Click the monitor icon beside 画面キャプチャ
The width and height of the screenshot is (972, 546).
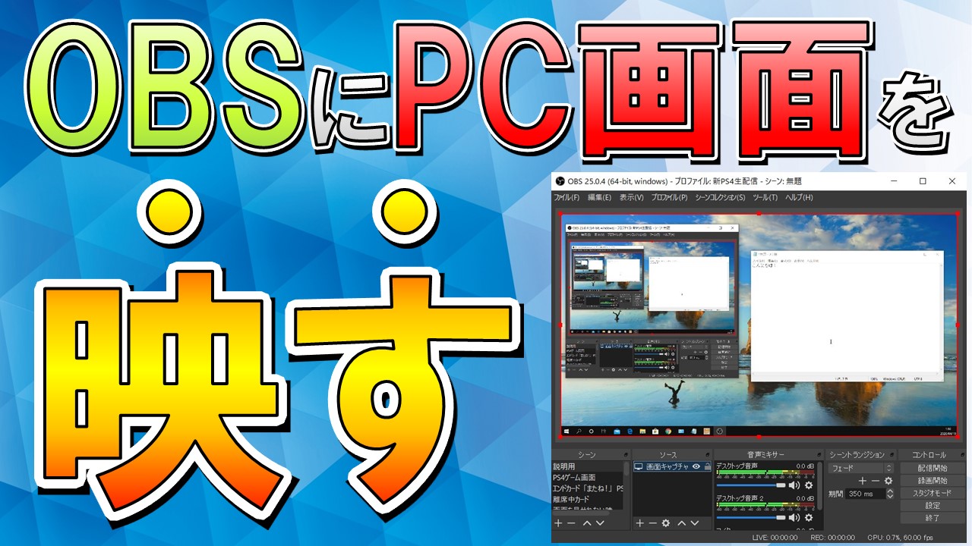tap(639, 467)
